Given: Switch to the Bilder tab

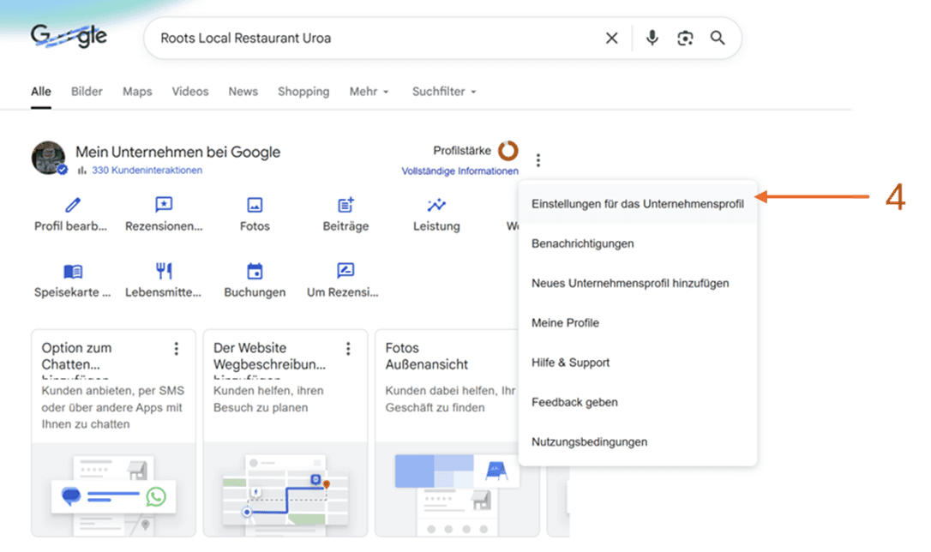Looking at the screenshot, I should point(87,92).
